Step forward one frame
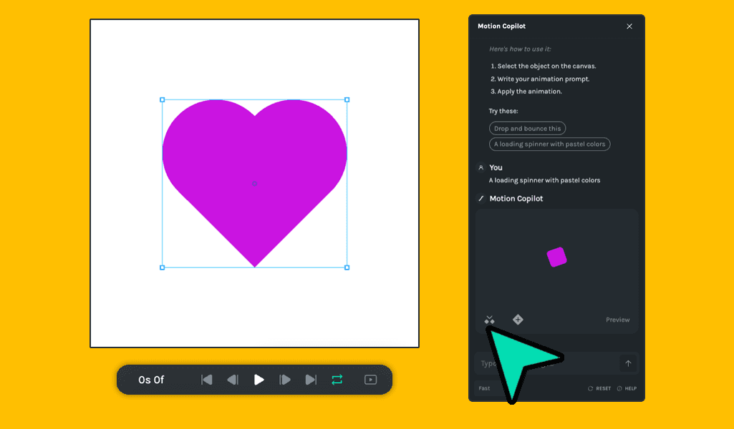This screenshot has width=734, height=429. coord(285,380)
